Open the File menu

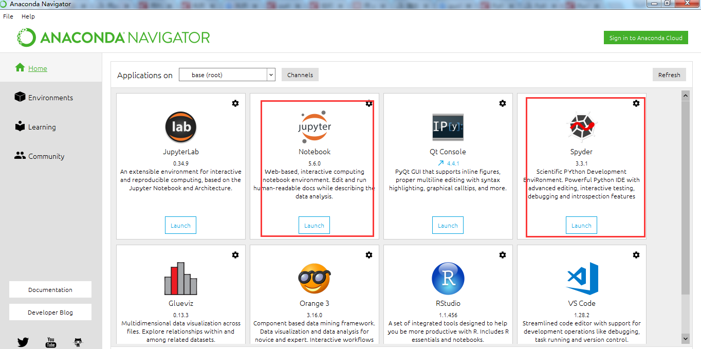point(8,16)
